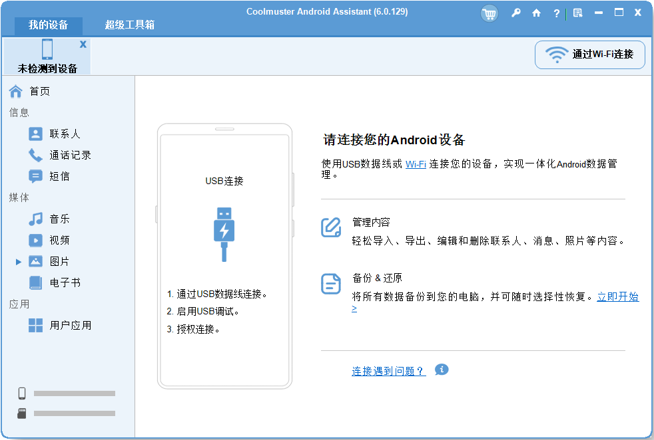This screenshot has width=654, height=440.
Task: Open the question mark help icon
Action: [556, 13]
